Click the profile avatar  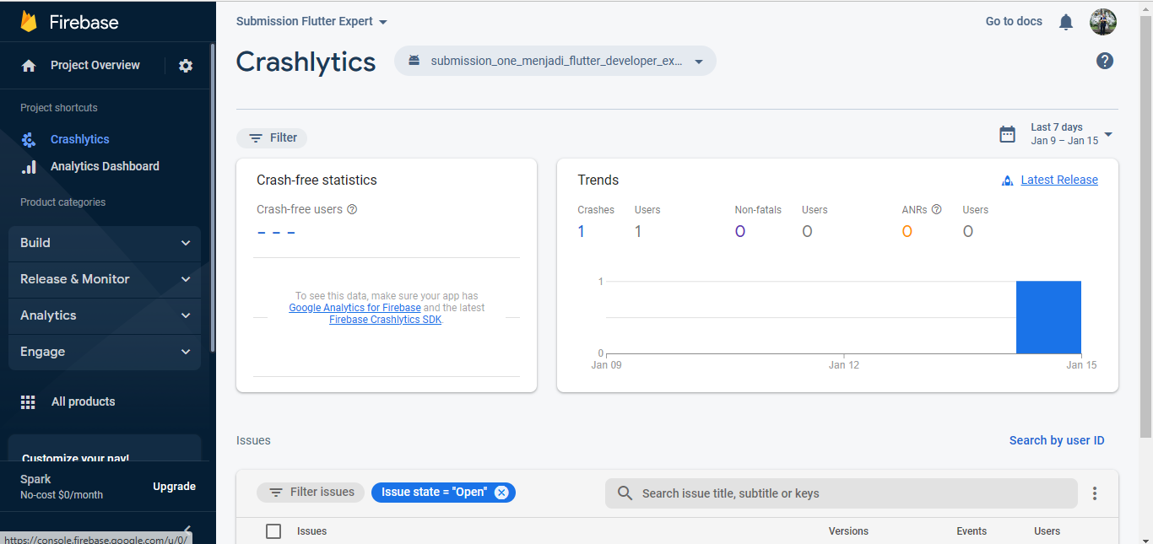(1103, 21)
